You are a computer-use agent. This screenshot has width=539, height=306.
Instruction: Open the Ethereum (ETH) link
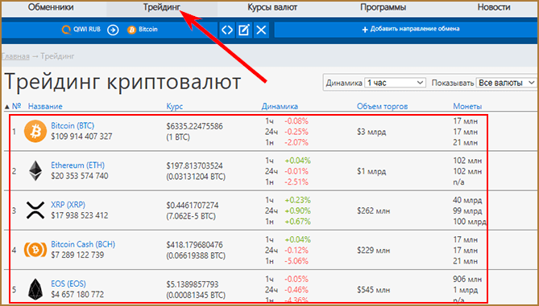pyautogui.click(x=77, y=165)
